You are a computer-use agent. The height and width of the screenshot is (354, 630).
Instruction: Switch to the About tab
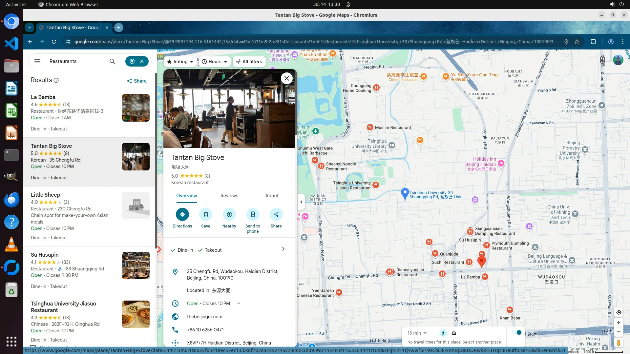tap(272, 196)
